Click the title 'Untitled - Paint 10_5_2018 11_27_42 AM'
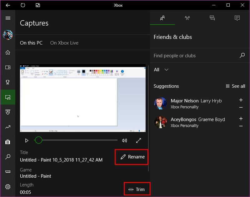 pyautogui.click(x=61, y=160)
